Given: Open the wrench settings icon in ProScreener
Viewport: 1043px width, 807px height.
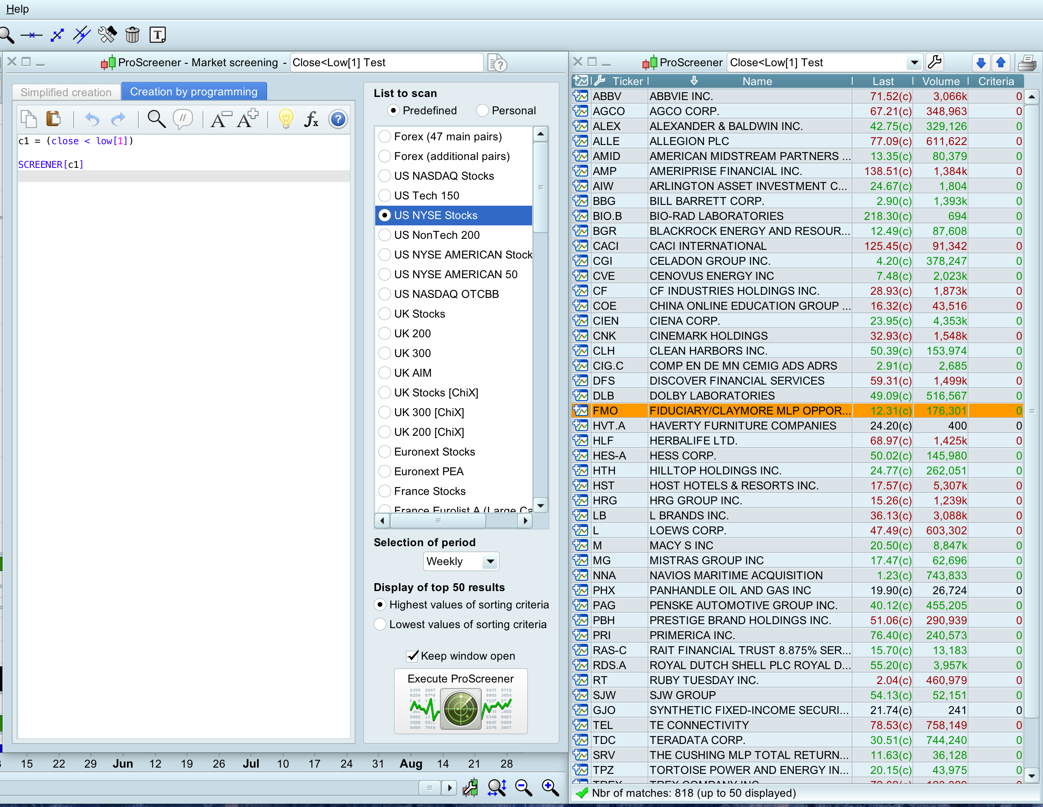Looking at the screenshot, I should pyautogui.click(x=935, y=62).
